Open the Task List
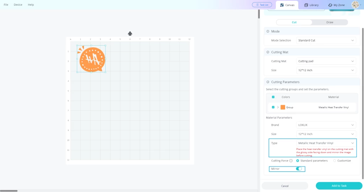 tap(262, 5)
